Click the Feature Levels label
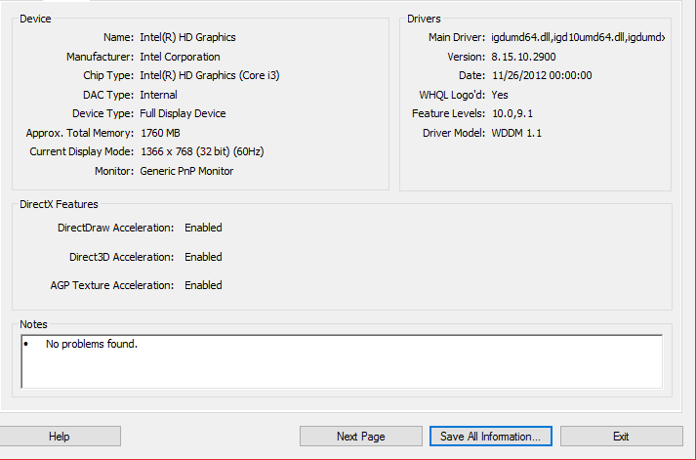 point(448,113)
